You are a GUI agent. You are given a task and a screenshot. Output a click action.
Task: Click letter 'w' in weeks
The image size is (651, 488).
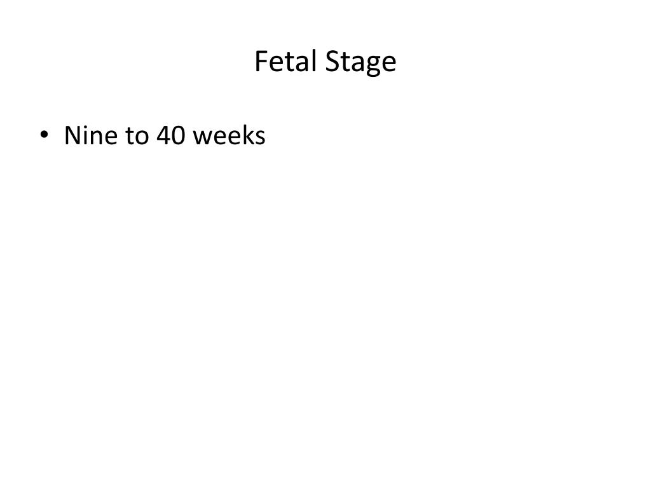point(203,138)
